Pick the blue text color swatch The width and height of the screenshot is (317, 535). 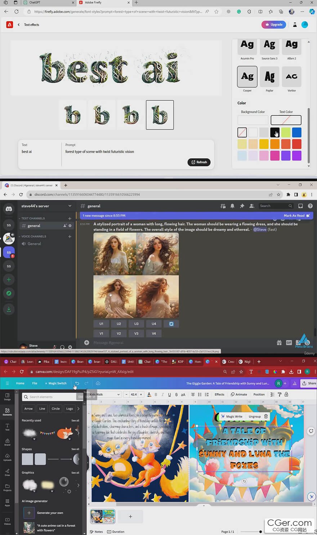pyautogui.click(x=296, y=132)
